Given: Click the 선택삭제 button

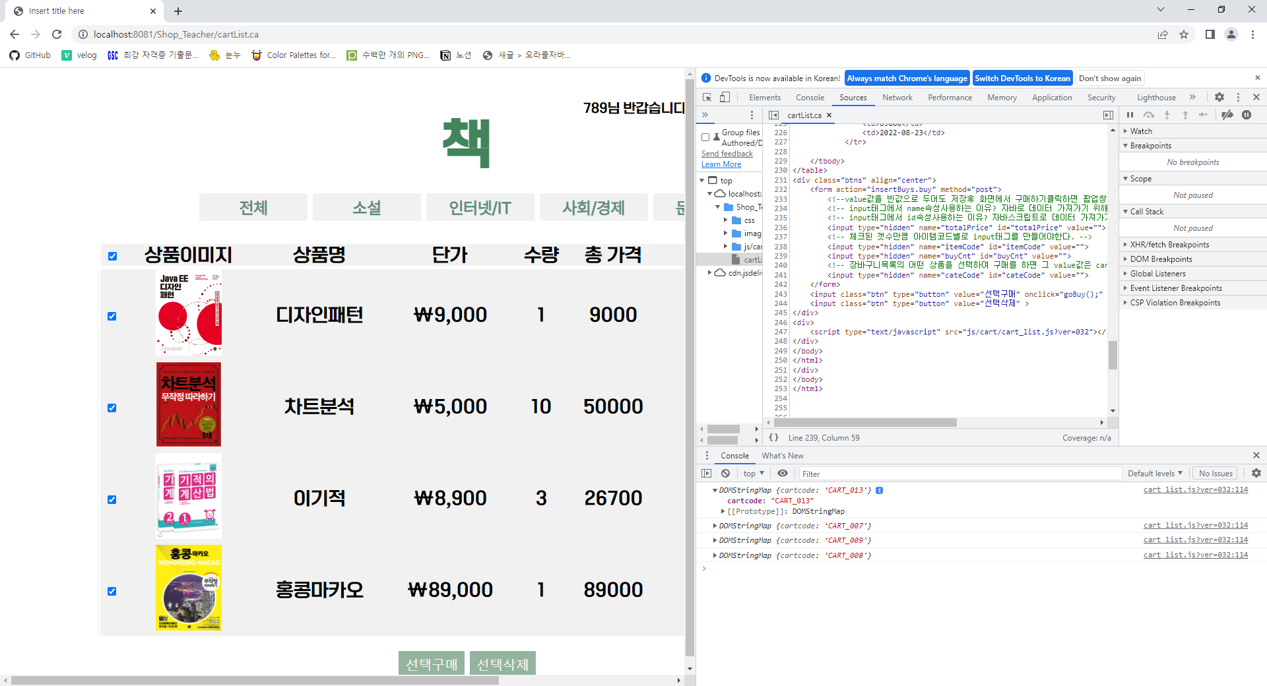Looking at the screenshot, I should (503, 664).
